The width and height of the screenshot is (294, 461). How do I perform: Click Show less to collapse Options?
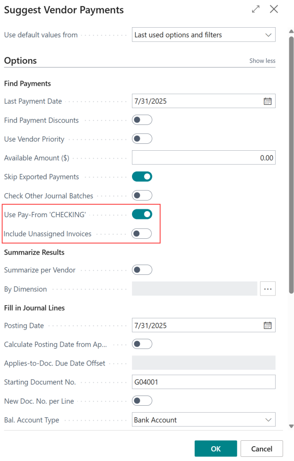[262, 60]
